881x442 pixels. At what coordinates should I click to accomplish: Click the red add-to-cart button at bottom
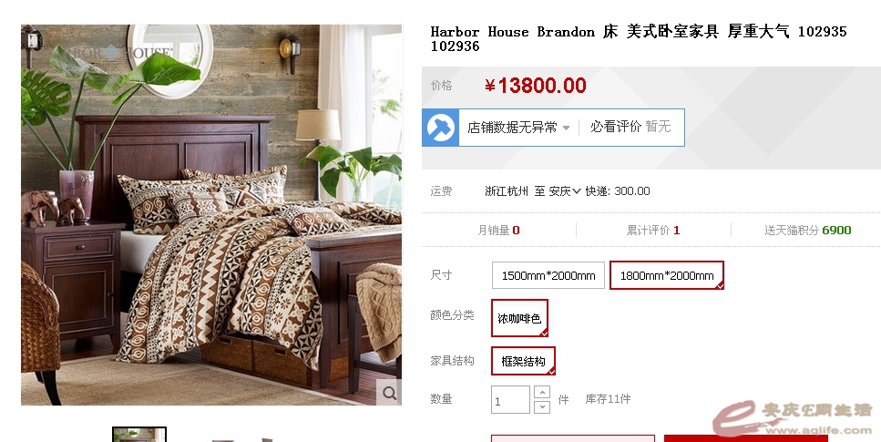tap(745, 438)
